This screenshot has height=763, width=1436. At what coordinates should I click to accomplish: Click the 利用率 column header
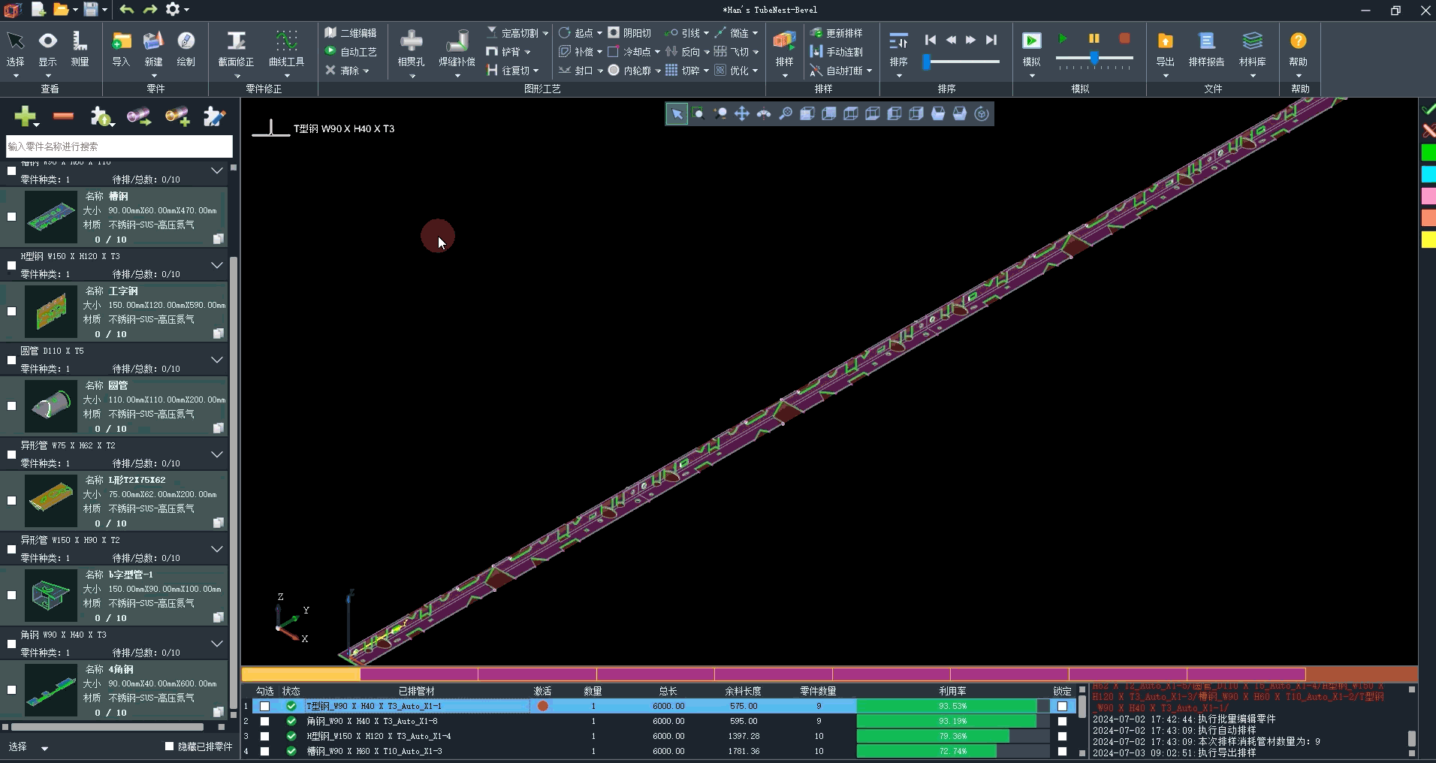(x=952, y=691)
